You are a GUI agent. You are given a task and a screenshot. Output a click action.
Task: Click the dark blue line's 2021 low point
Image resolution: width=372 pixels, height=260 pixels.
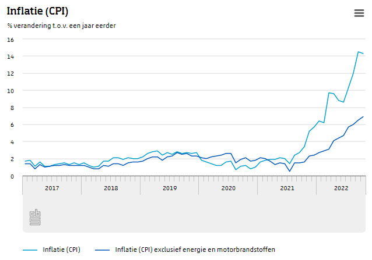click(x=290, y=171)
